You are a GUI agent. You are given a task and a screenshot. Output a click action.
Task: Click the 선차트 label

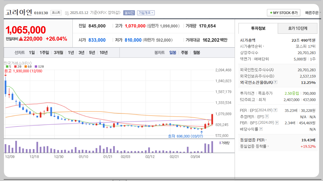(x=20, y=53)
